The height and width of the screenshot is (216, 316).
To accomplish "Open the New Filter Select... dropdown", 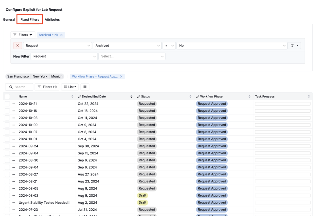I will [x=132, y=56].
